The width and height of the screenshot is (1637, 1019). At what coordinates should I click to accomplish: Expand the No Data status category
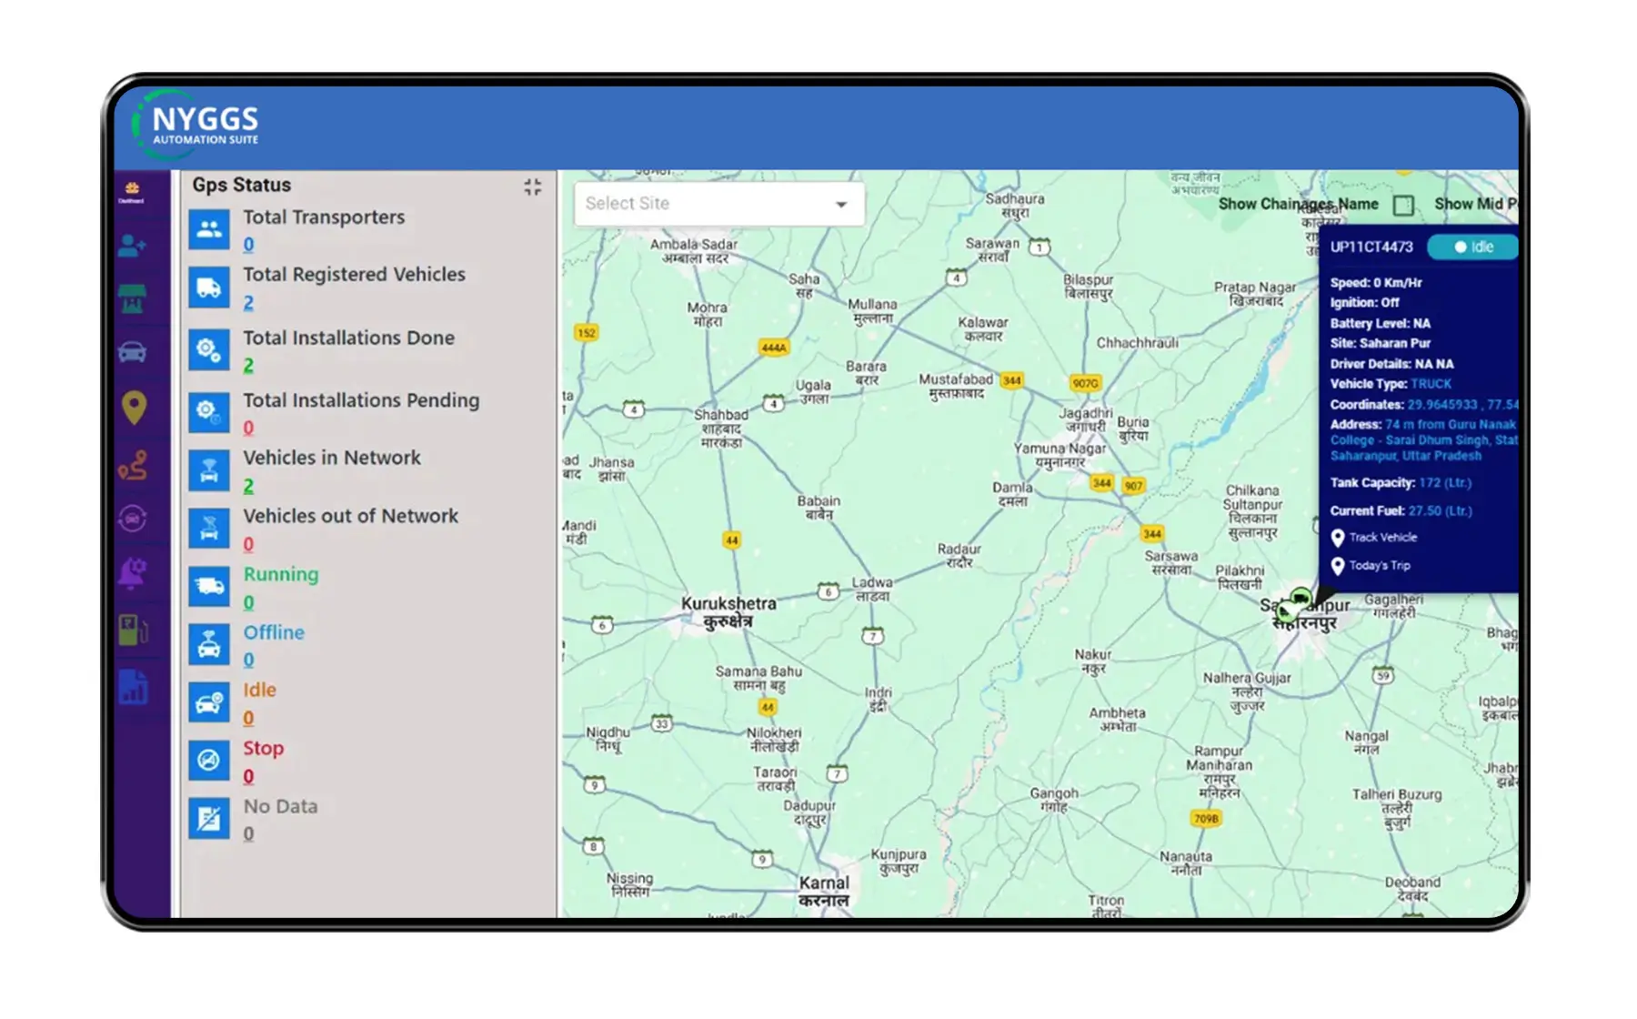(x=279, y=806)
